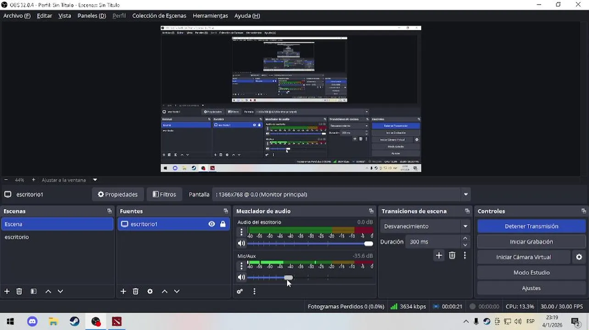Float the Mezclador de audio dock
The image size is (589, 330).
click(371, 211)
